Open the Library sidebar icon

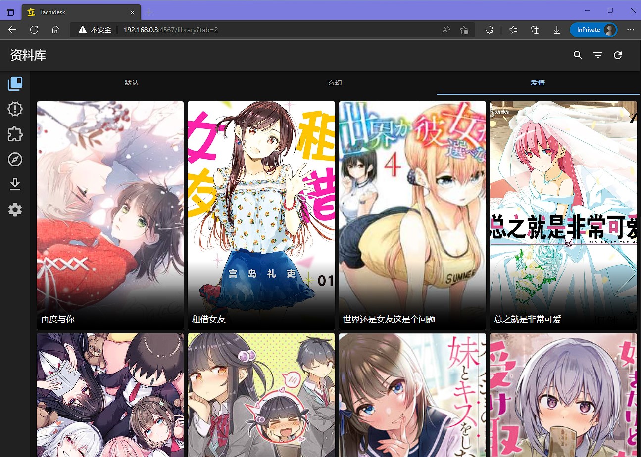point(15,83)
